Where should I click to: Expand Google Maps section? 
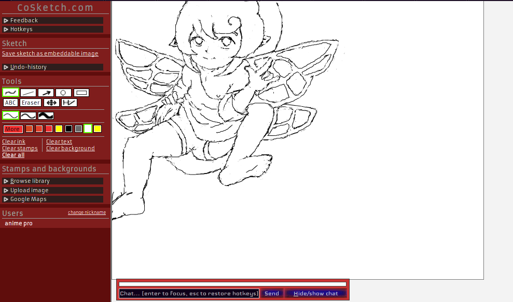coord(53,199)
